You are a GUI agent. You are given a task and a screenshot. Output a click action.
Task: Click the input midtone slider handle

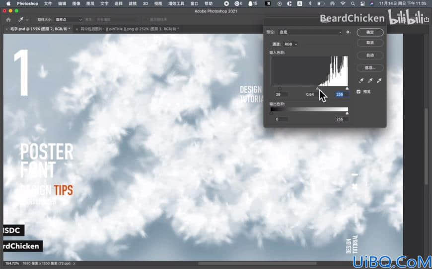(x=317, y=89)
